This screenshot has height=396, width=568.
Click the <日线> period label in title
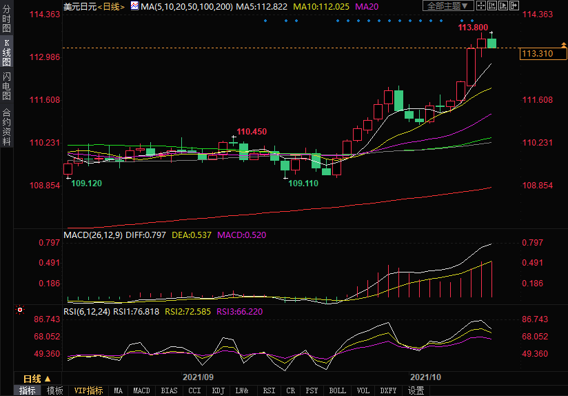(x=110, y=6)
